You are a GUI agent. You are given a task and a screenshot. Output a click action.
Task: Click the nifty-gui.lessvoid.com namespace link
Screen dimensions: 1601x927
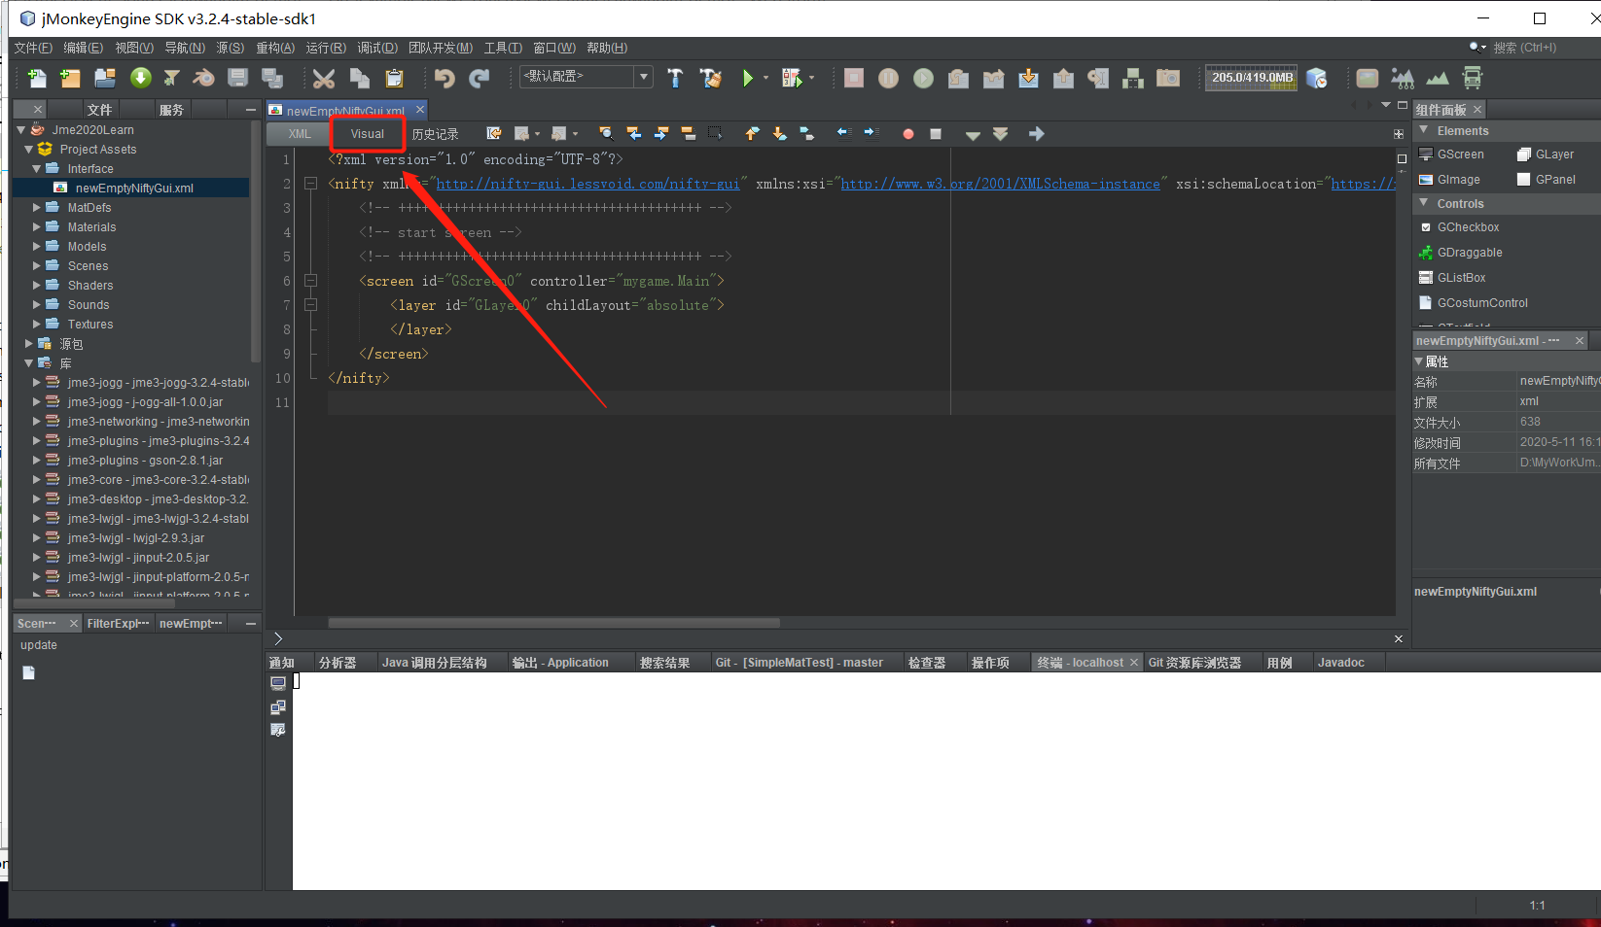pyautogui.click(x=588, y=184)
